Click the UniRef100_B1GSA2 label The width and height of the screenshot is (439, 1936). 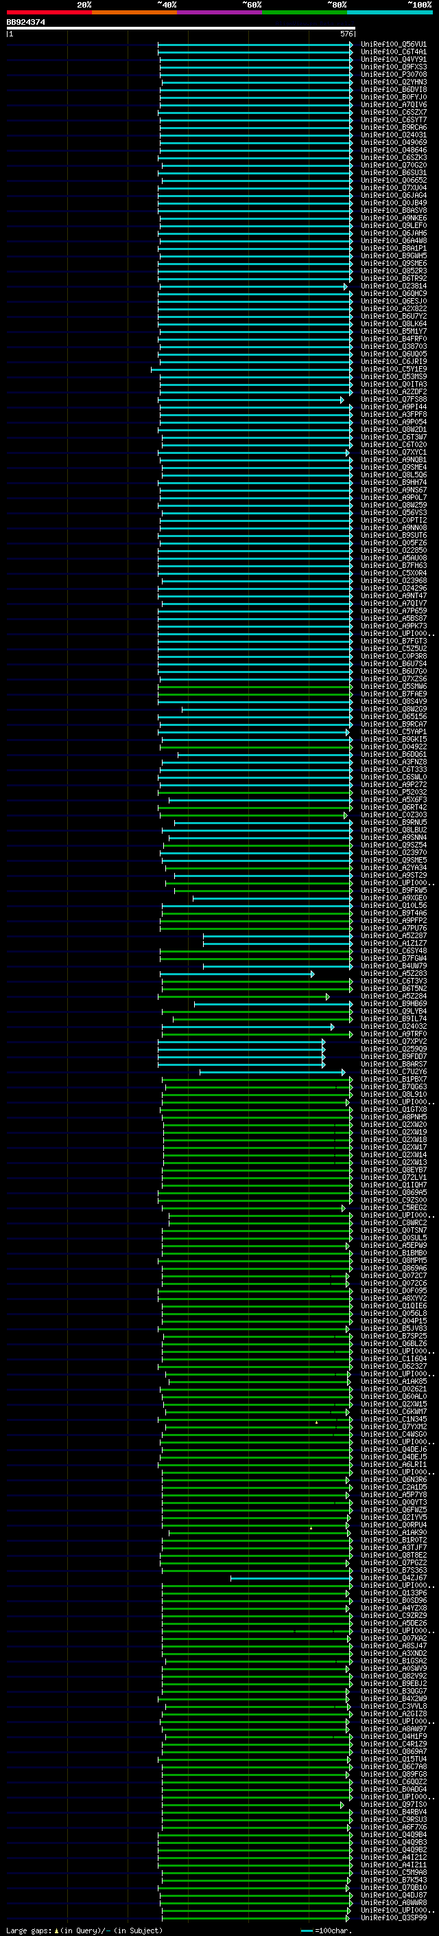tap(394, 1661)
